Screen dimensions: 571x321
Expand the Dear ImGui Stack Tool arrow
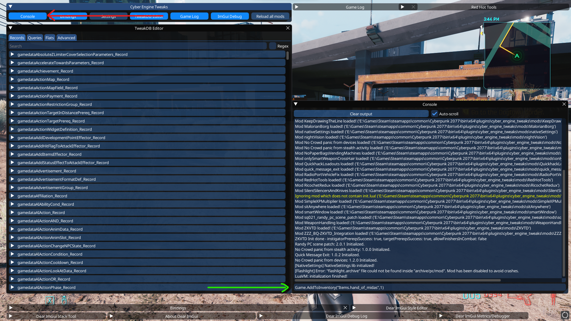coord(11,316)
